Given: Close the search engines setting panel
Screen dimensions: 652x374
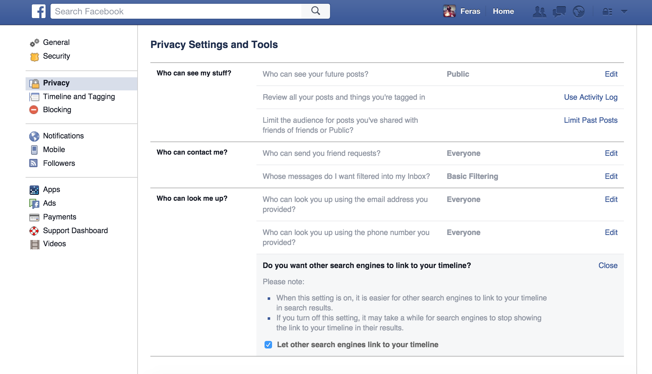Looking at the screenshot, I should tap(608, 266).
